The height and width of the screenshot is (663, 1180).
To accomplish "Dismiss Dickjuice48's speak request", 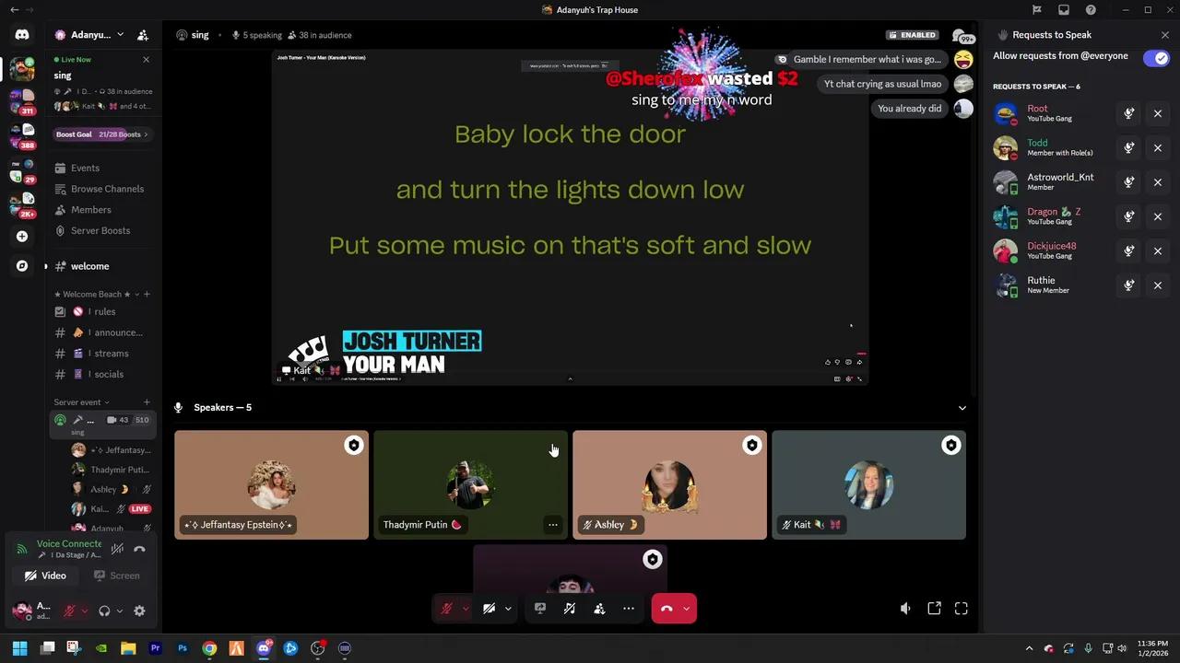I will (1158, 250).
